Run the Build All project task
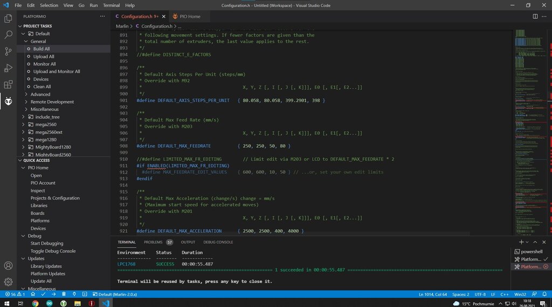This screenshot has width=552, height=307. click(42, 49)
